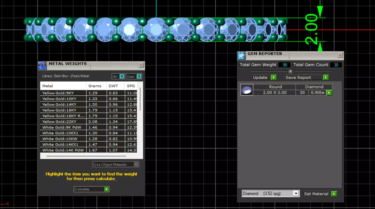Select the Yellow Gold:22KY row
Screen dimensions: 375x209
[89, 121]
